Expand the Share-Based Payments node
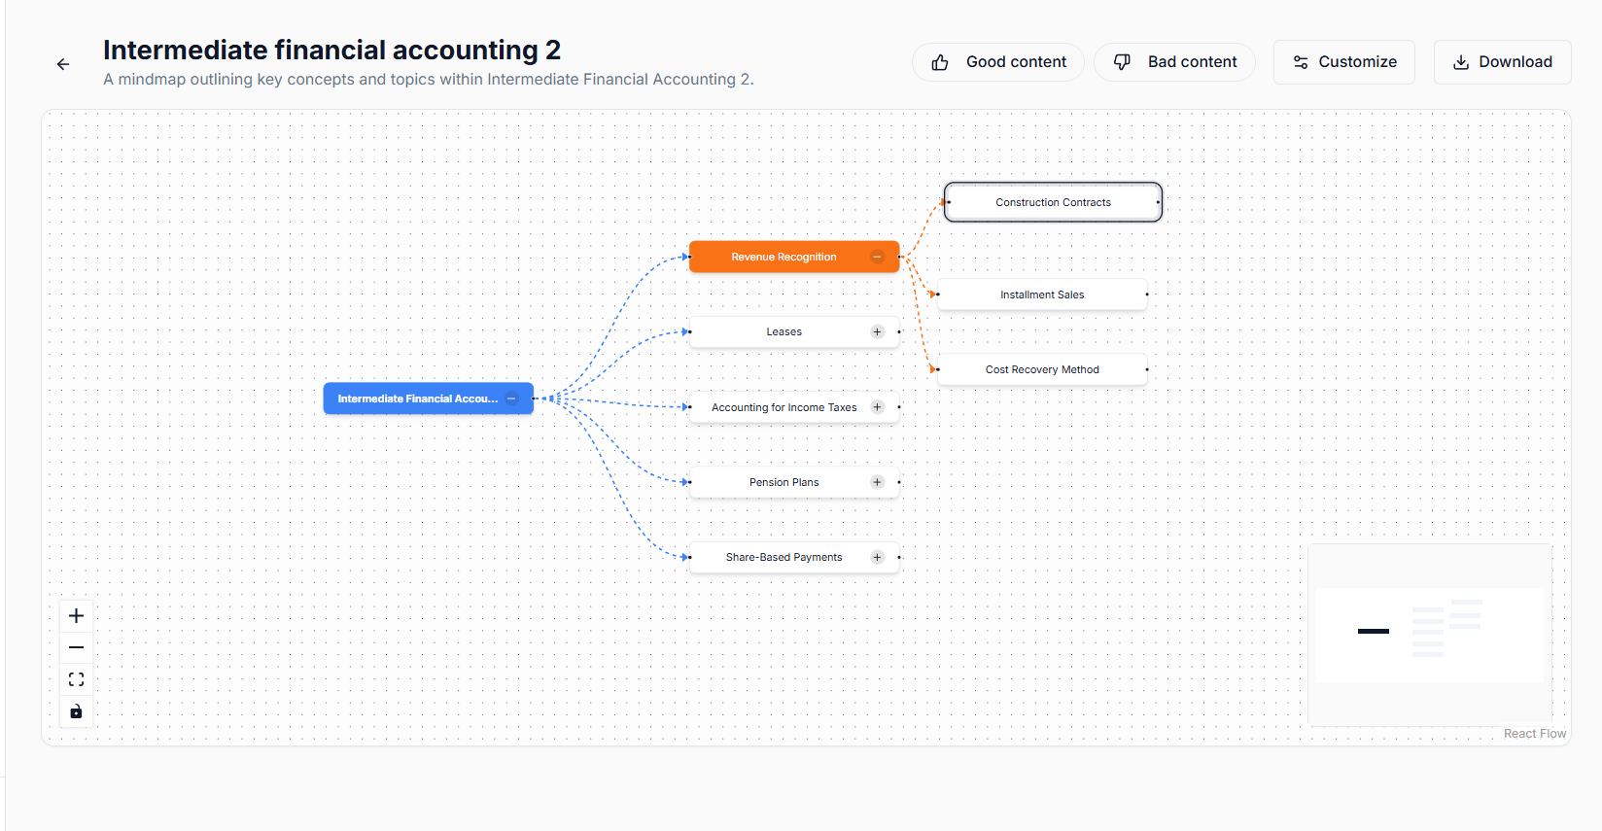The width and height of the screenshot is (1602, 831). tap(877, 557)
